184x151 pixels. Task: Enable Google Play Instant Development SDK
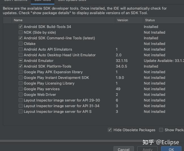pyautogui.click(x=21, y=77)
